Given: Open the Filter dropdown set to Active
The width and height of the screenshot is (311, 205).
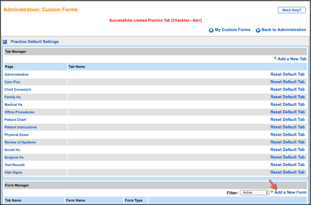Looking at the screenshot, I should (x=254, y=192).
